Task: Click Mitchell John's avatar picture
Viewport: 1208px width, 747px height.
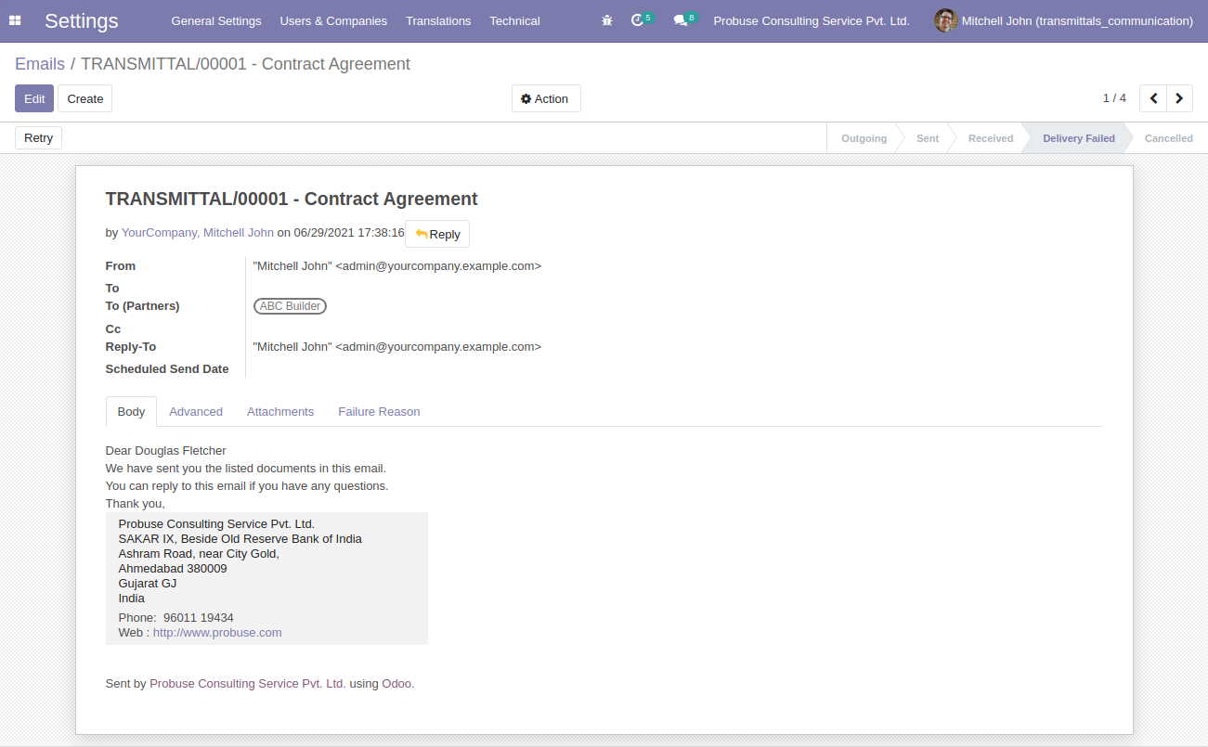Action: coord(945,20)
